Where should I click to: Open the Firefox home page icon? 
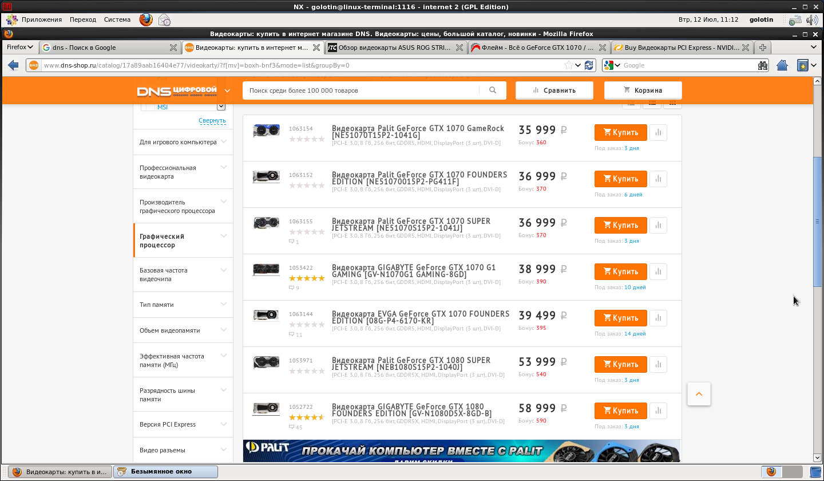point(782,65)
